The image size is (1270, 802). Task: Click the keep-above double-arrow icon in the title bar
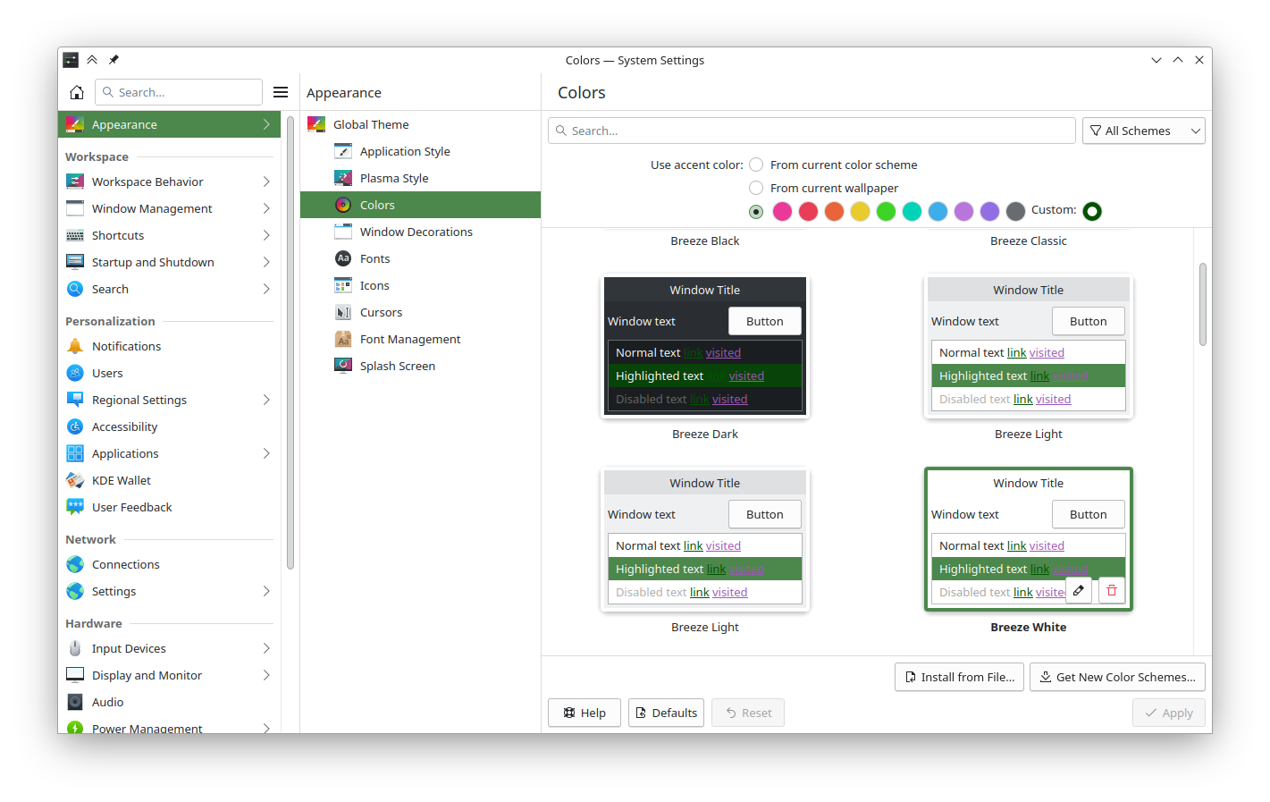click(x=92, y=60)
